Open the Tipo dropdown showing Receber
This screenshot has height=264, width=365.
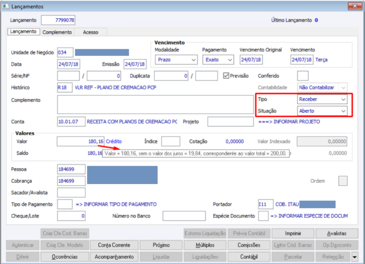(x=322, y=99)
